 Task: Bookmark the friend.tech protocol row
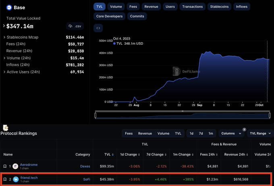pos(5,179)
